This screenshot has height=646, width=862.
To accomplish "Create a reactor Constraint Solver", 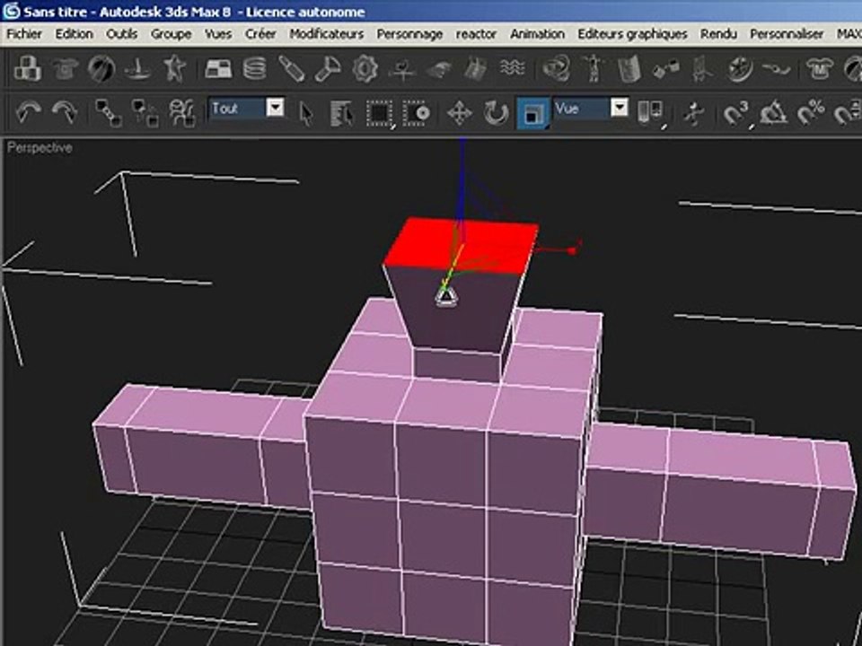I will [556, 69].
